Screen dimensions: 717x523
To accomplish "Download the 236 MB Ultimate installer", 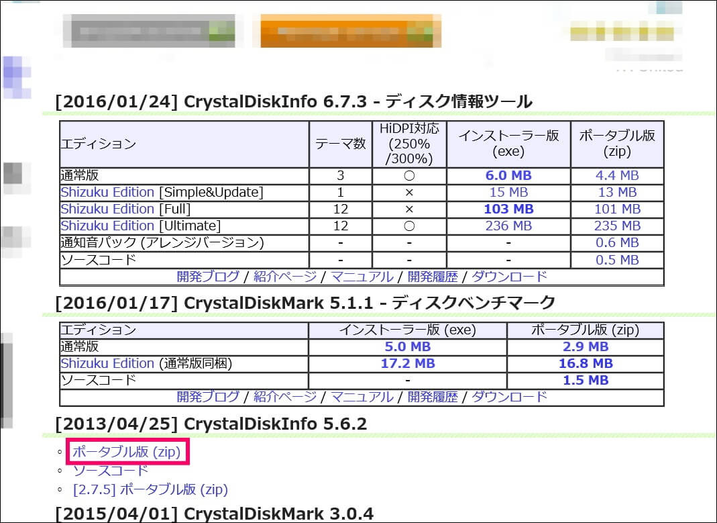I will point(508,226).
